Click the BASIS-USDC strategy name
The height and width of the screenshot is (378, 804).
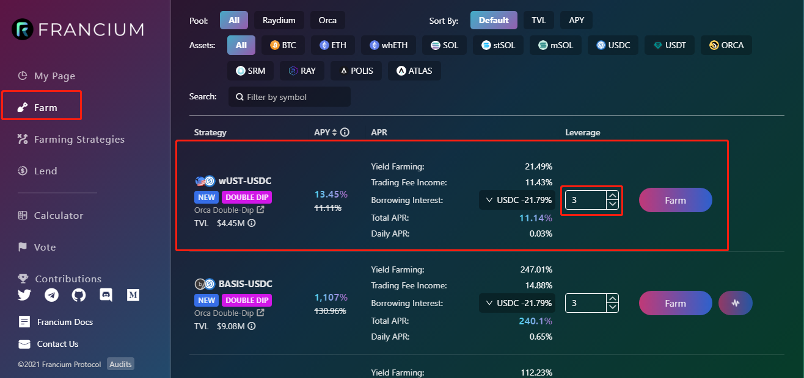point(246,283)
